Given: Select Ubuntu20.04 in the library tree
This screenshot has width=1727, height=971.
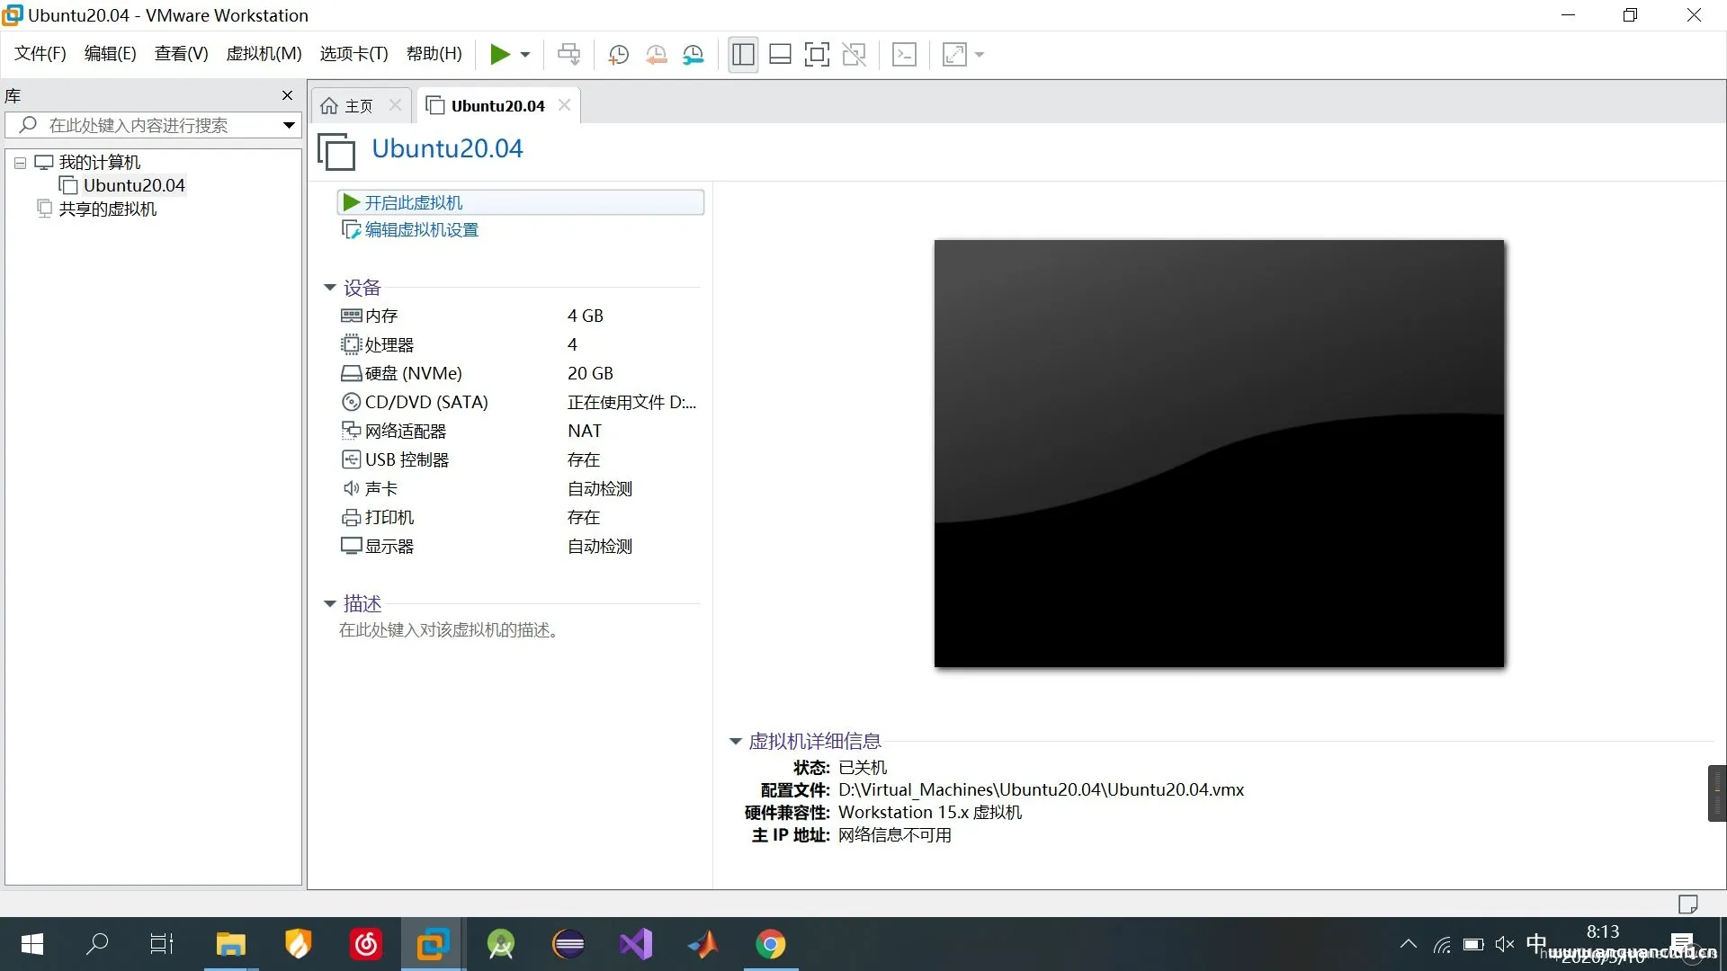Looking at the screenshot, I should click(x=135, y=185).
